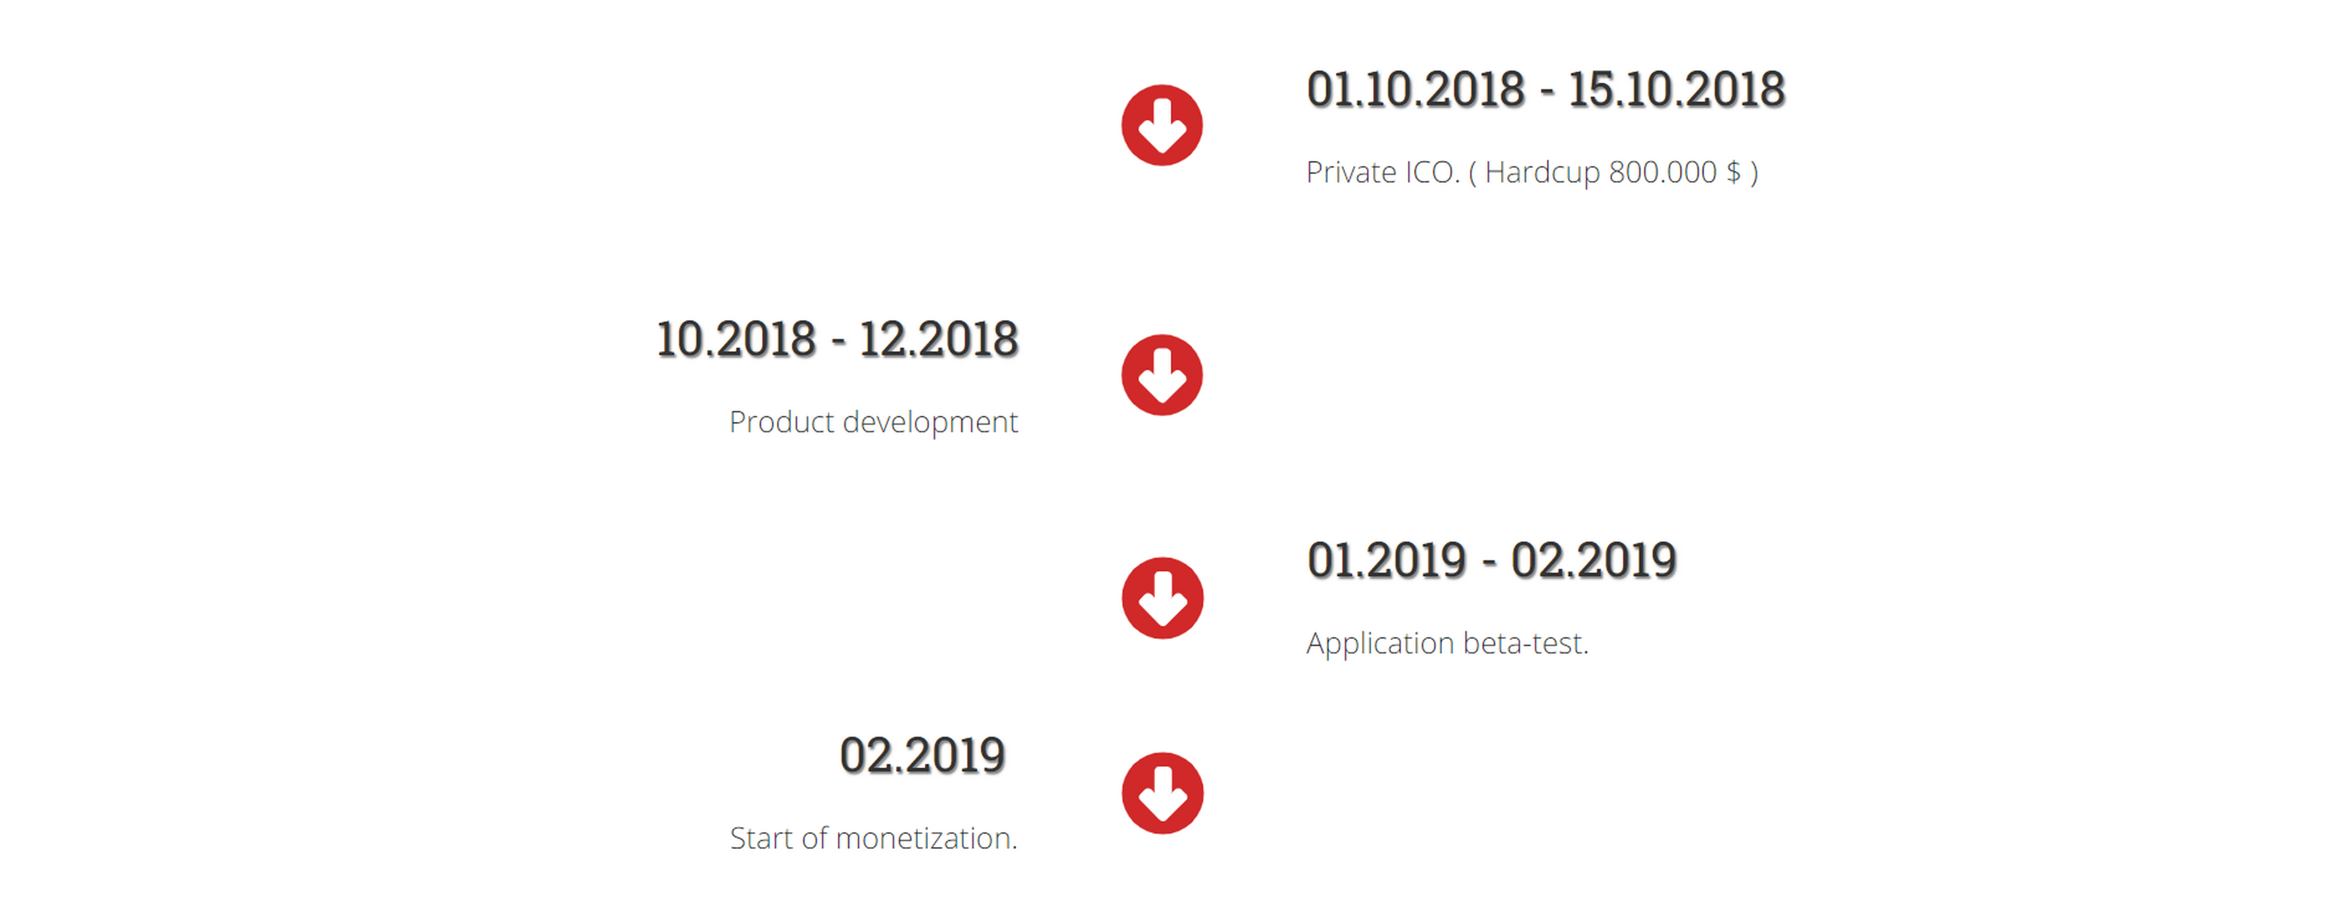Click the red down-arrow beside Application beta-test
The width and height of the screenshot is (2327, 898).
[x=1162, y=598]
